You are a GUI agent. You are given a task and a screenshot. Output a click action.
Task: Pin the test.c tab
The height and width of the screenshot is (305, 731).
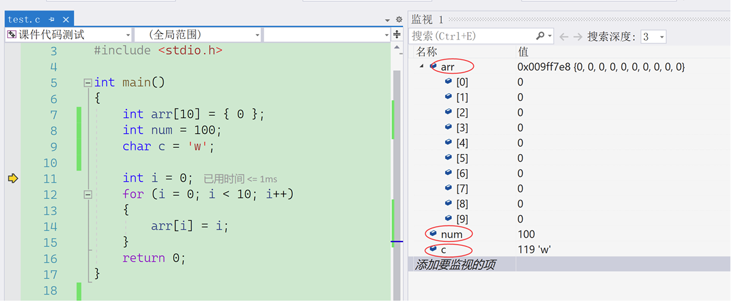(52, 20)
